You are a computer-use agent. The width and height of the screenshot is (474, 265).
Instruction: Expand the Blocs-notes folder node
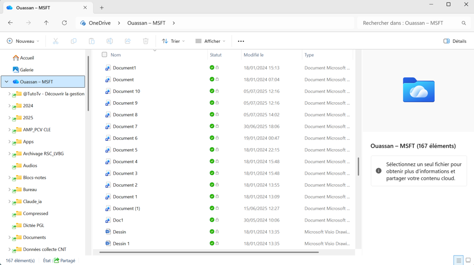click(10, 178)
